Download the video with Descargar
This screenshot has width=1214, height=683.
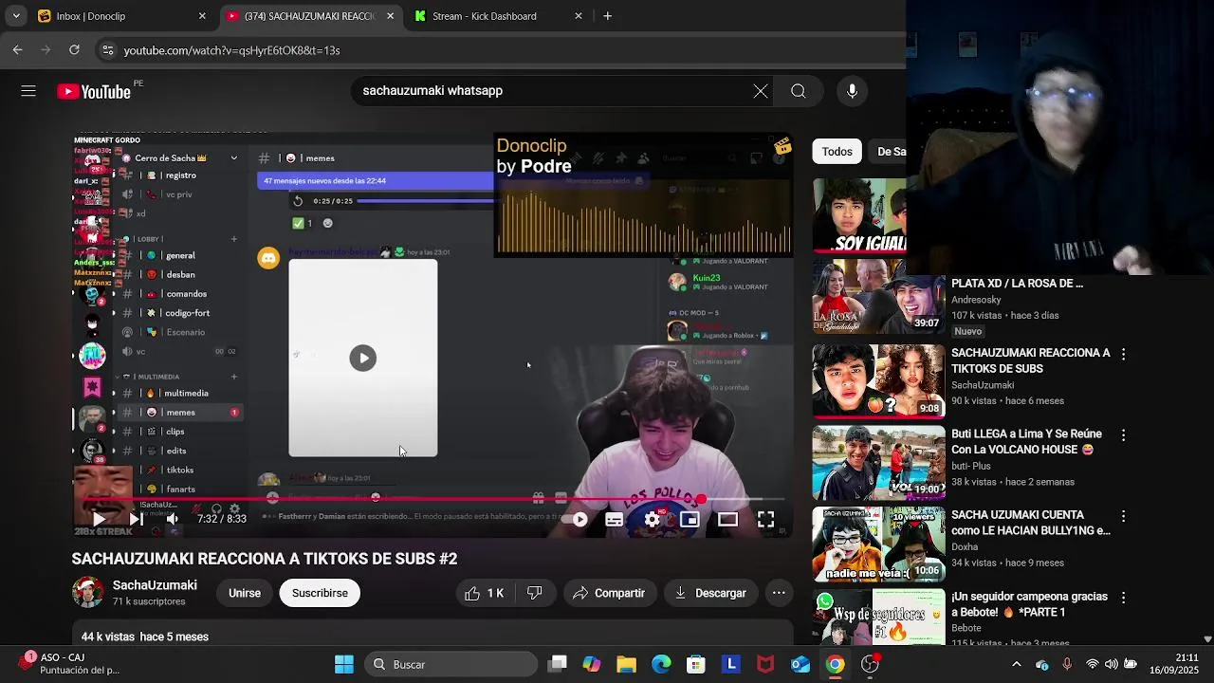pyautogui.click(x=710, y=593)
